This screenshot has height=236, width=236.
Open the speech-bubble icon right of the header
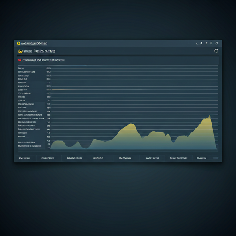point(216,51)
